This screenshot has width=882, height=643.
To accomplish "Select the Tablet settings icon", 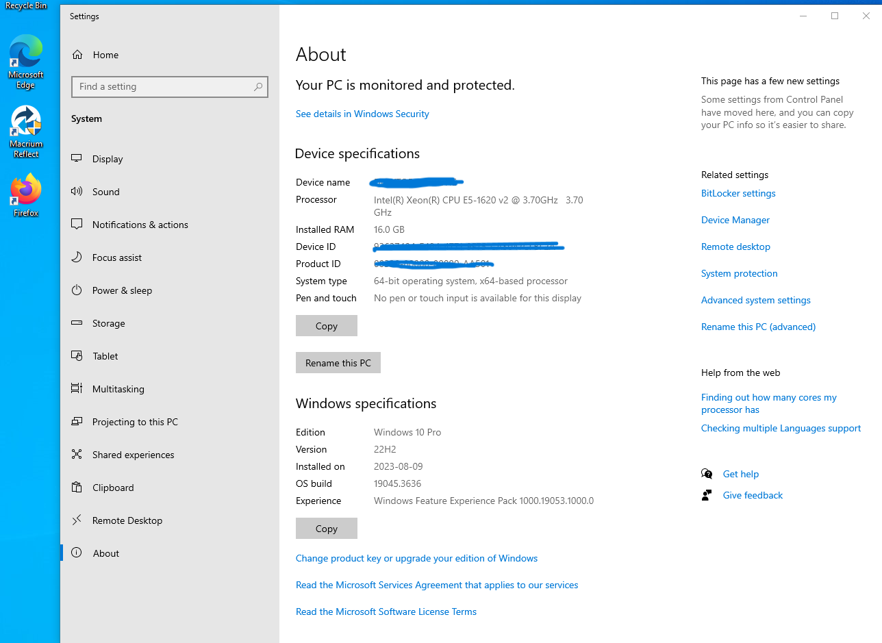I will click(x=77, y=355).
